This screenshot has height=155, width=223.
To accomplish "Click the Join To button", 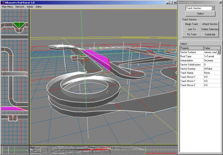I will (x=192, y=29).
